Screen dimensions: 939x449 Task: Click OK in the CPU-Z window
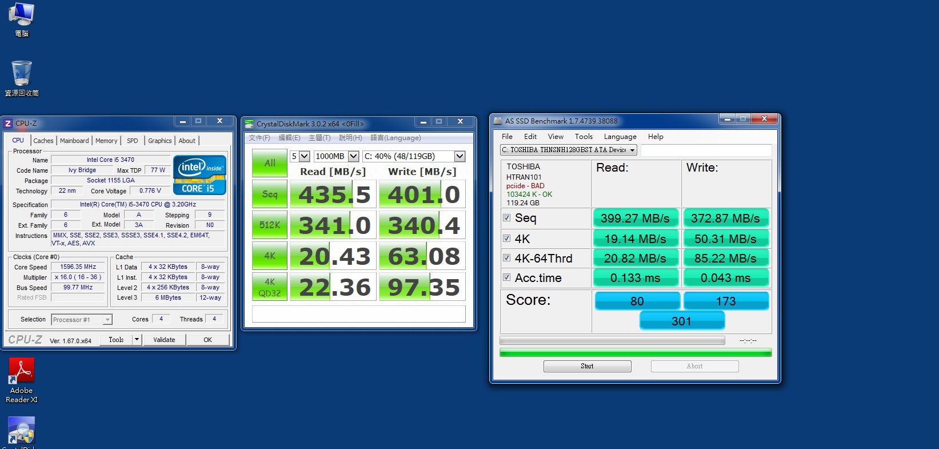click(x=208, y=340)
